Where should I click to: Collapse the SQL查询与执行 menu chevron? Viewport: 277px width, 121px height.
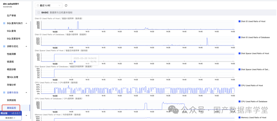click(x=26, y=23)
